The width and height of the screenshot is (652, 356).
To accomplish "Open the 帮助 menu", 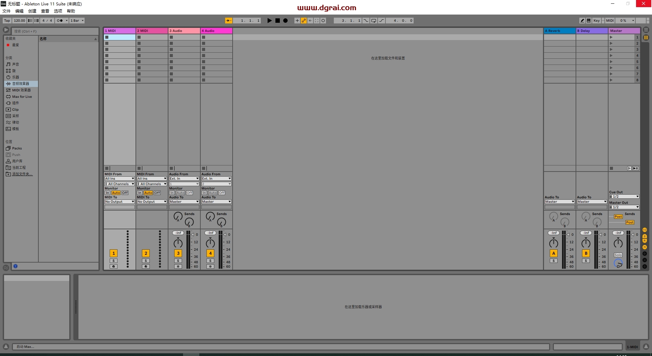I will [x=71, y=11].
